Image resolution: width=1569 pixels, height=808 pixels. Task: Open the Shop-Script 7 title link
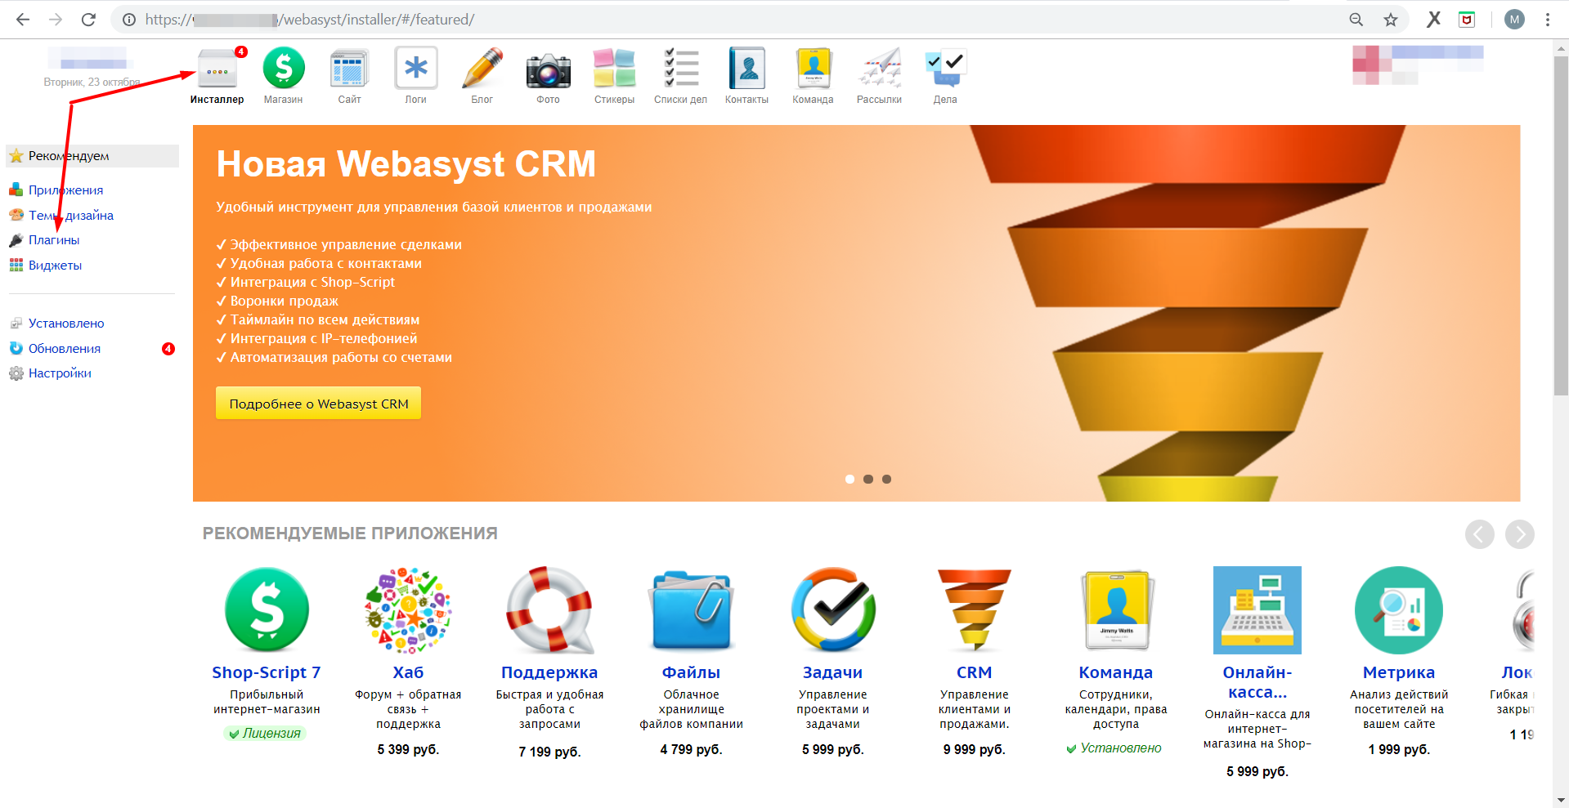267,672
